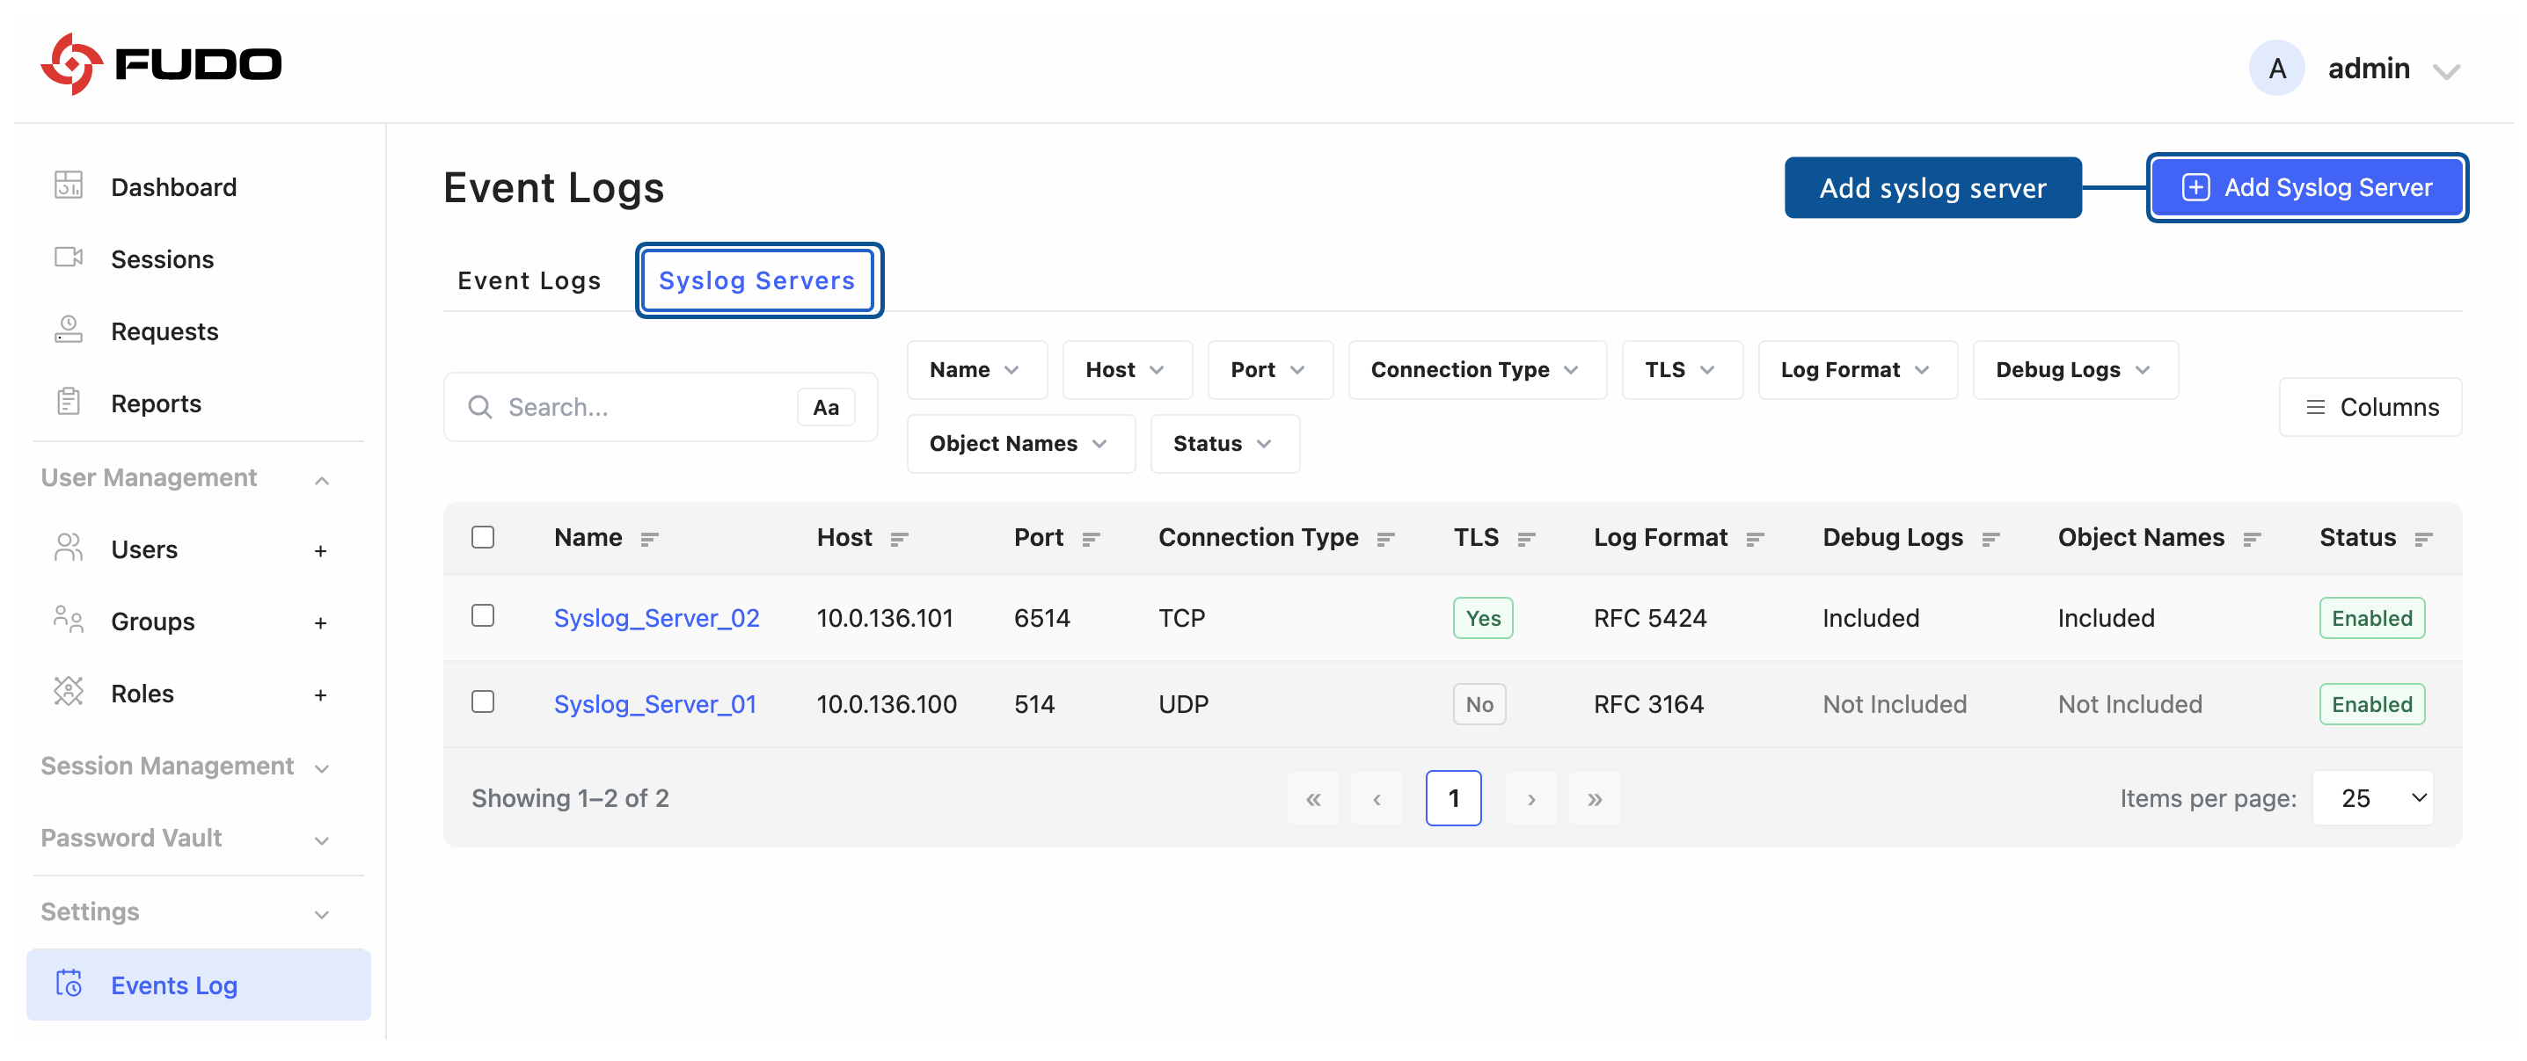
Task: Open Reports via its clipboard icon
Action: point(68,402)
